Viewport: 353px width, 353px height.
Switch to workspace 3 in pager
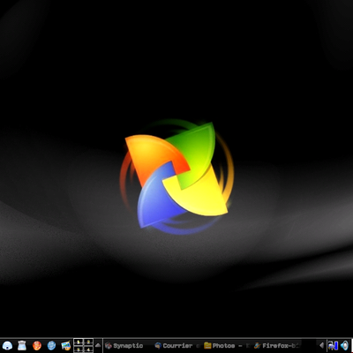point(79,349)
